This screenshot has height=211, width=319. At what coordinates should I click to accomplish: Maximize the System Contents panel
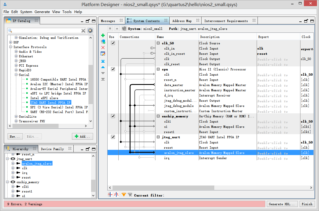pyautogui.click(x=312, y=21)
